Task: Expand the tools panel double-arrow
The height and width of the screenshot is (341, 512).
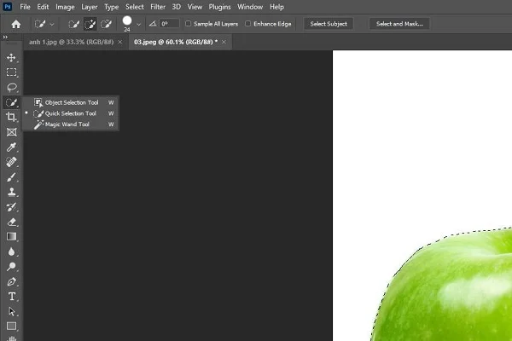Action: click(7, 38)
